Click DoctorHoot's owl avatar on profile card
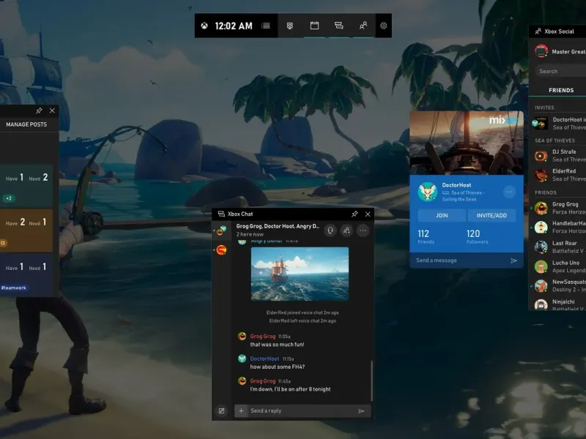The width and height of the screenshot is (586, 439). 427,192
